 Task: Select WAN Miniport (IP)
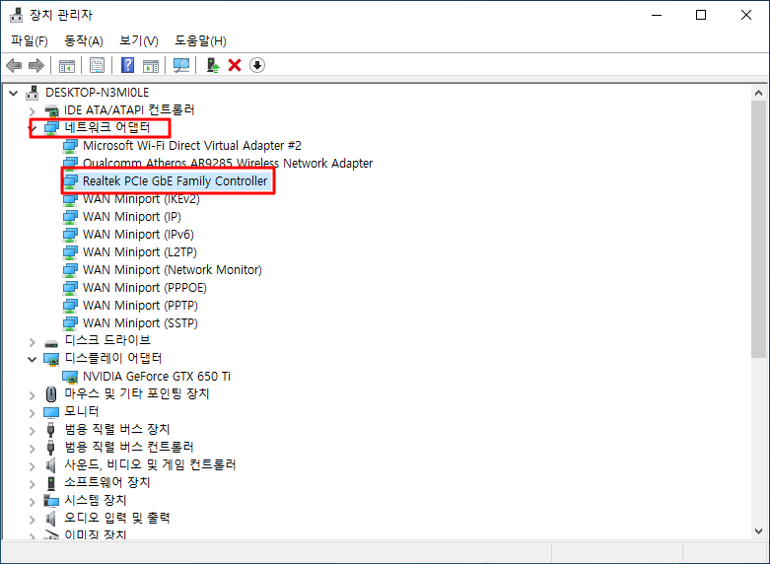132,217
